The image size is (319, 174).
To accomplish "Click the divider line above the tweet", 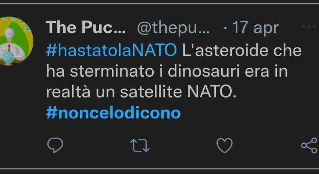I will (x=159, y=3).
